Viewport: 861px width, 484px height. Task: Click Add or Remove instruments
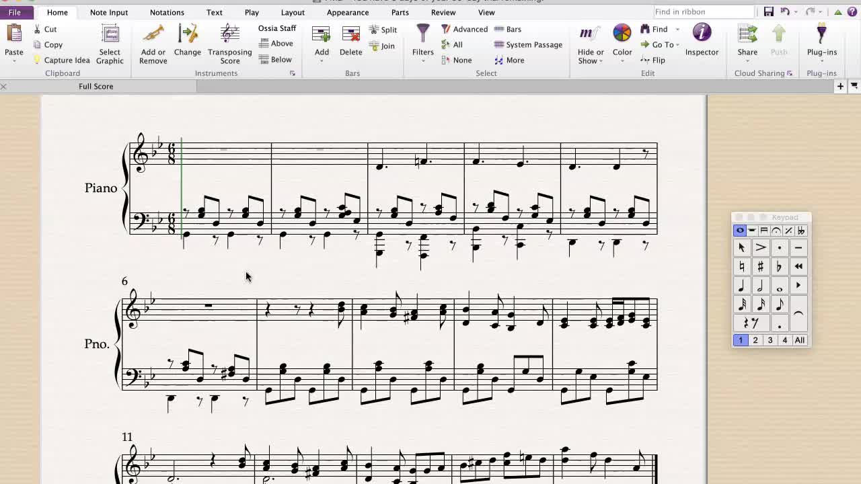coord(153,44)
